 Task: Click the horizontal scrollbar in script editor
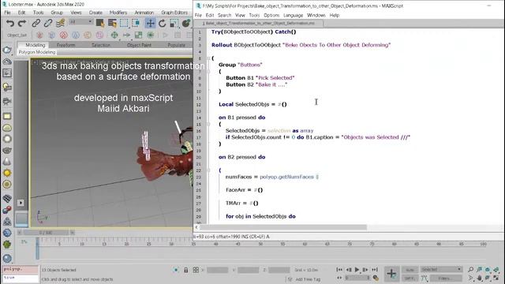point(283,227)
